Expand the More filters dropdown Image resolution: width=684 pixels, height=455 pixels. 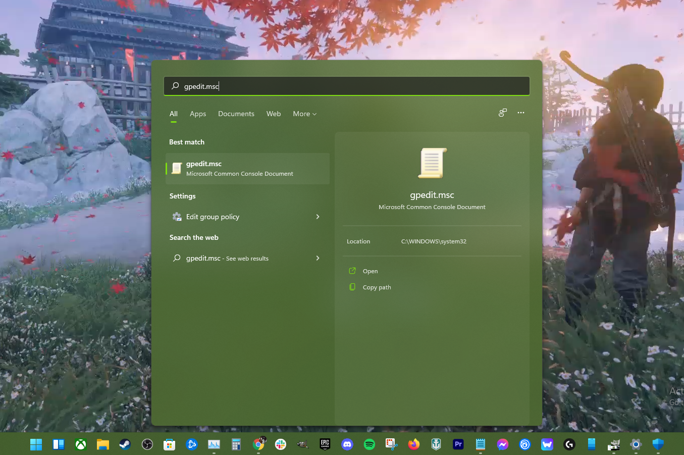click(305, 114)
